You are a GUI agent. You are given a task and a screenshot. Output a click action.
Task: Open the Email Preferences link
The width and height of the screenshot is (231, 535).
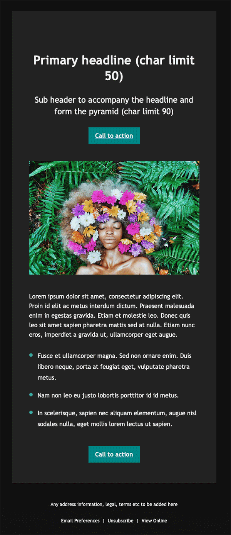pyautogui.click(x=80, y=521)
